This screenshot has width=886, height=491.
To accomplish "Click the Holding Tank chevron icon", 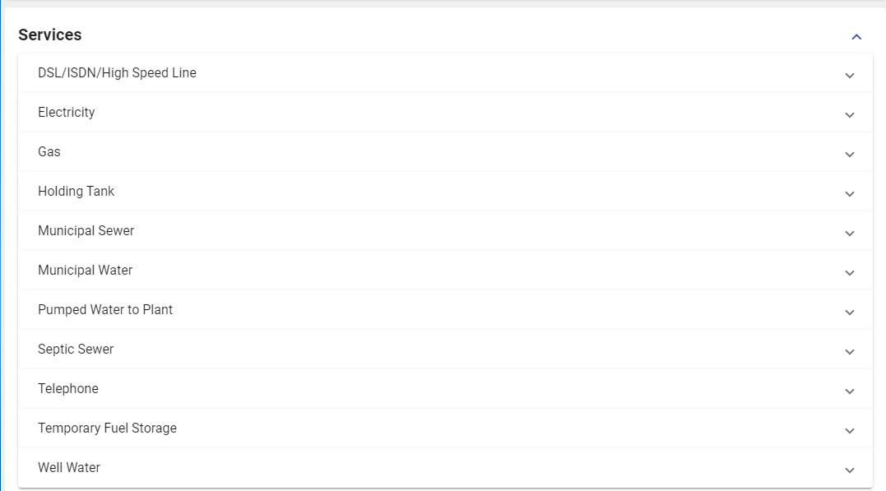I will (x=850, y=194).
